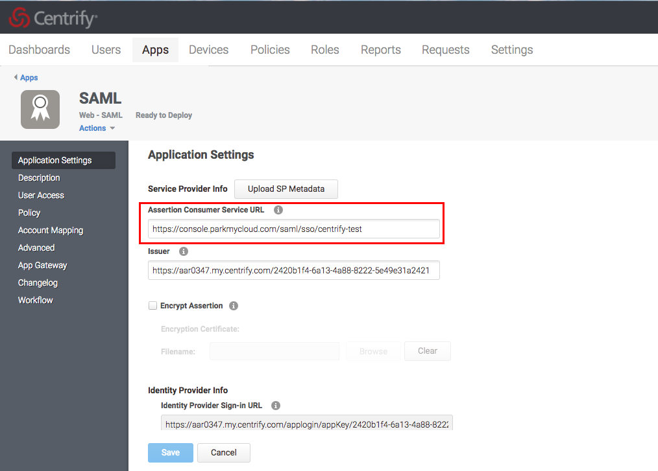Click info icon next to Assertion Consumer Service URL
The width and height of the screenshot is (658, 471).
[x=278, y=210]
